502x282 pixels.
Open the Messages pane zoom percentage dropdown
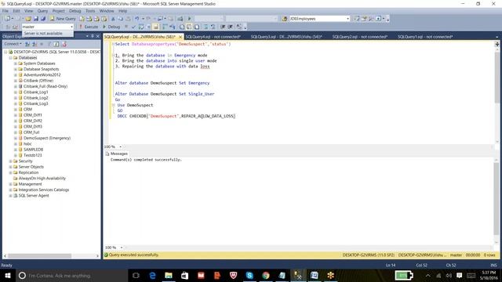(x=122, y=248)
